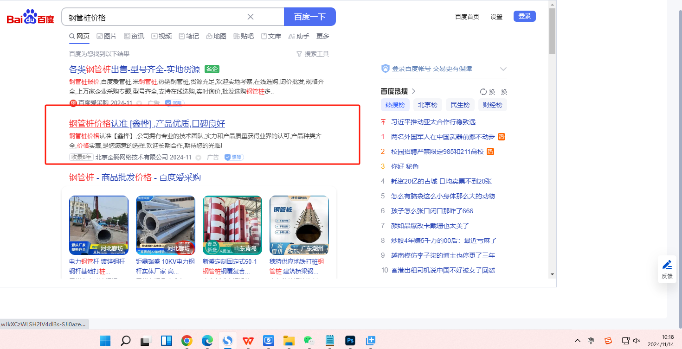Click the Baidu logo

point(30,17)
